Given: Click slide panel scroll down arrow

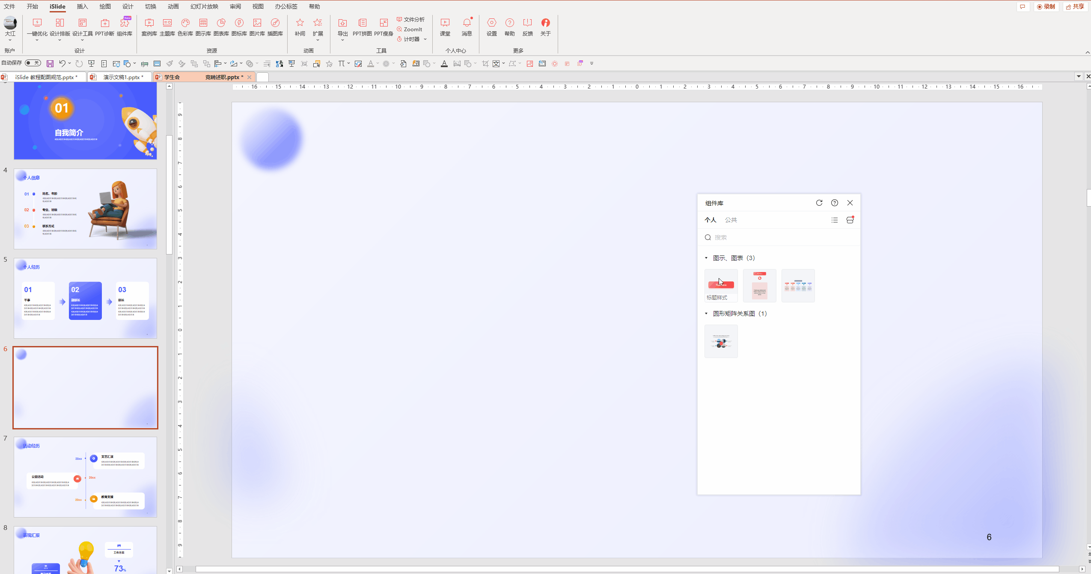Looking at the screenshot, I should 169,571.
